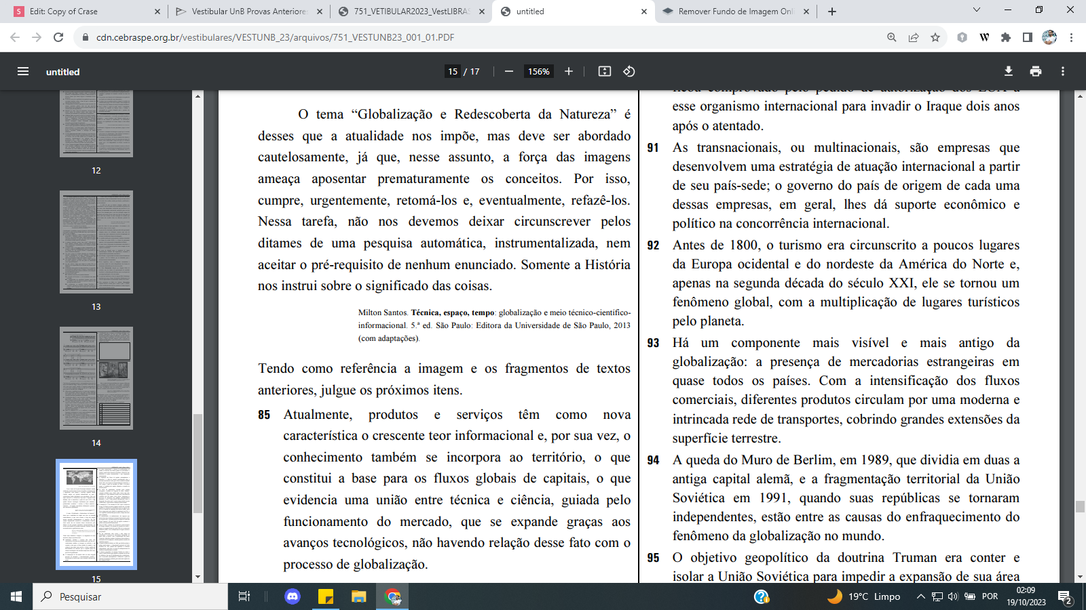Viewport: 1086px width, 610px height.
Task: Switch to Vestibular UnB Provas Anteriores tab
Action: point(248,12)
